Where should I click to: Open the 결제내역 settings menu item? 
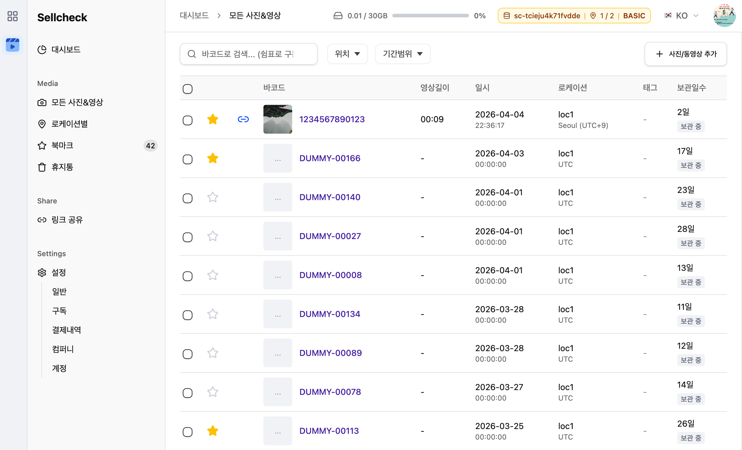pyautogui.click(x=66, y=330)
